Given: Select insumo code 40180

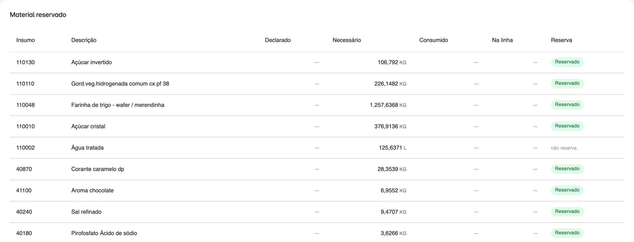Looking at the screenshot, I should pyautogui.click(x=24, y=233).
